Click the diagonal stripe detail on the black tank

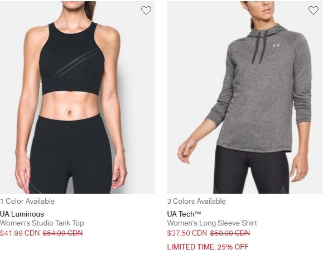click(77, 62)
